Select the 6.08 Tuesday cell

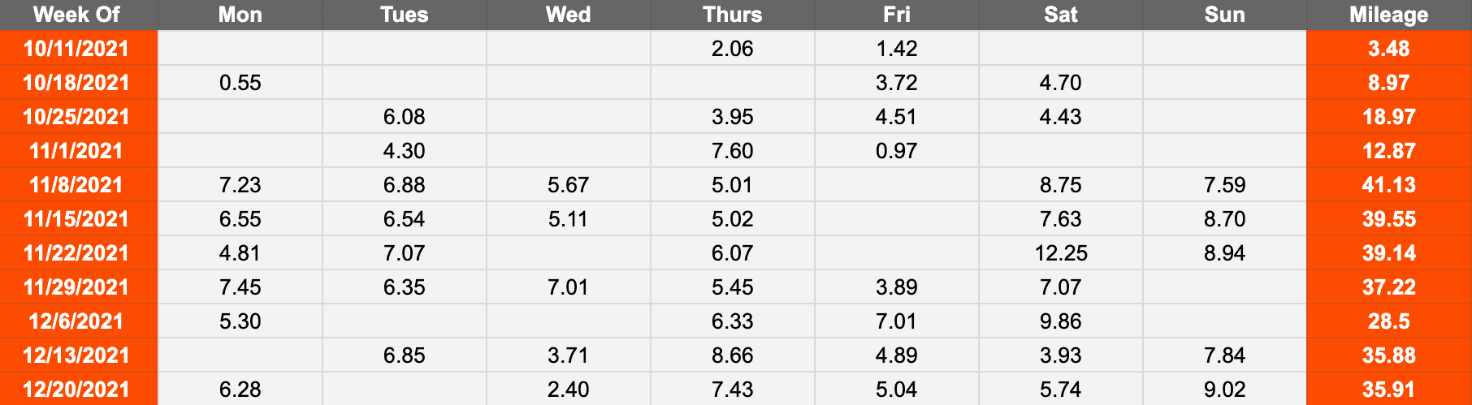[405, 117]
